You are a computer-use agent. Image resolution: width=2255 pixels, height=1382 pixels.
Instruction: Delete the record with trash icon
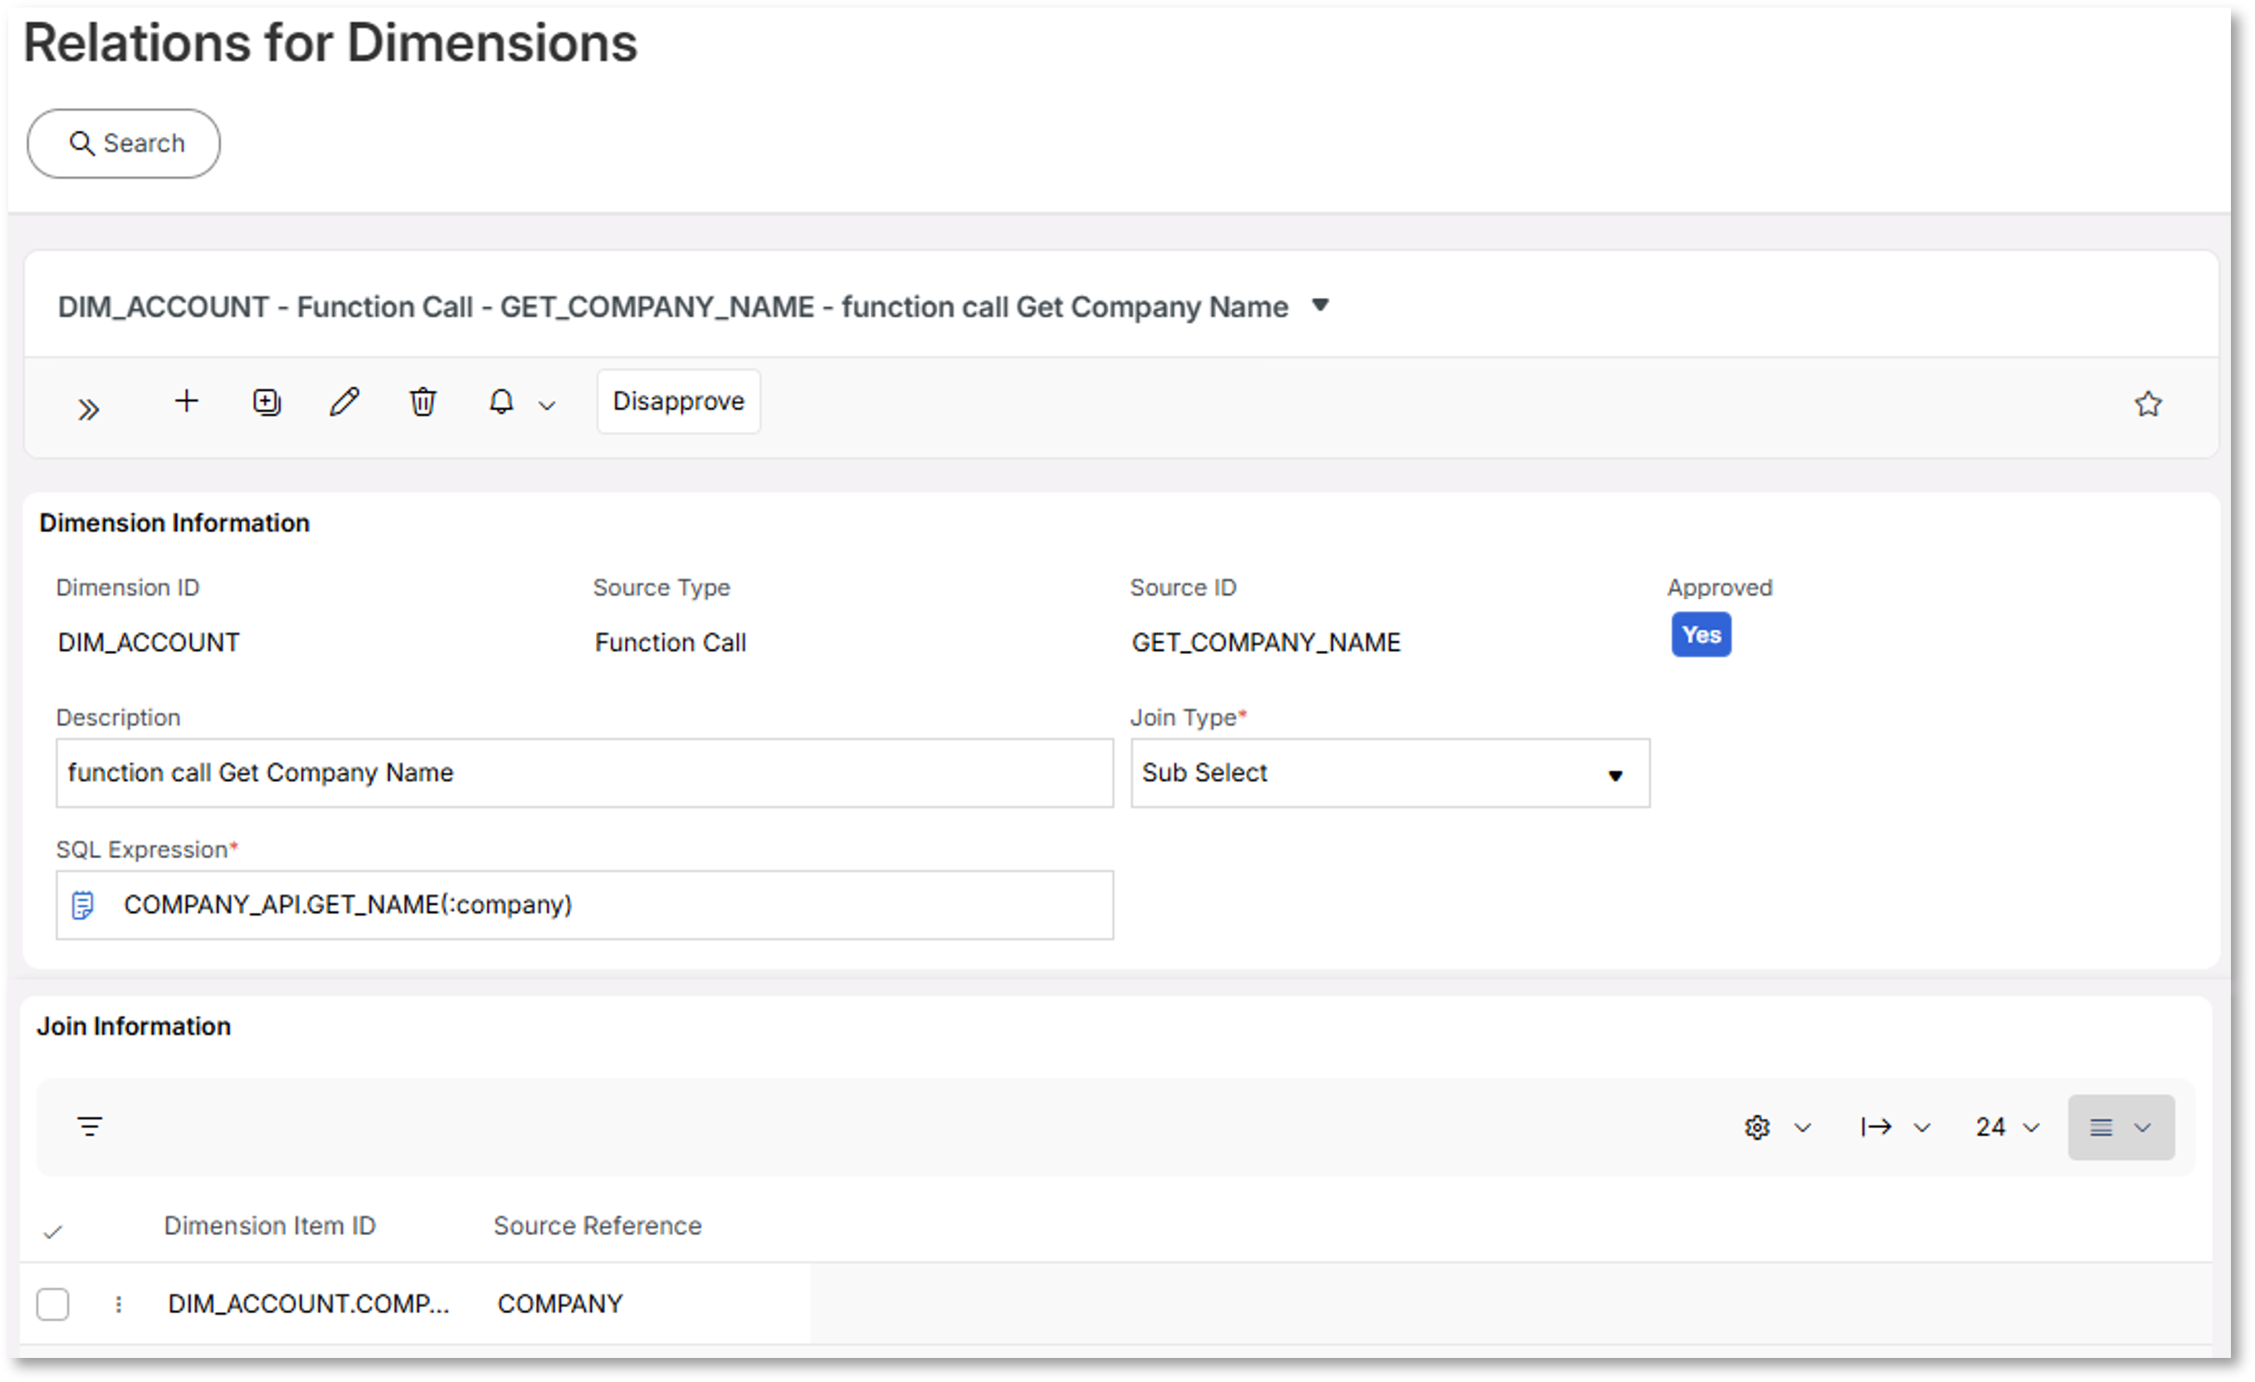click(422, 402)
